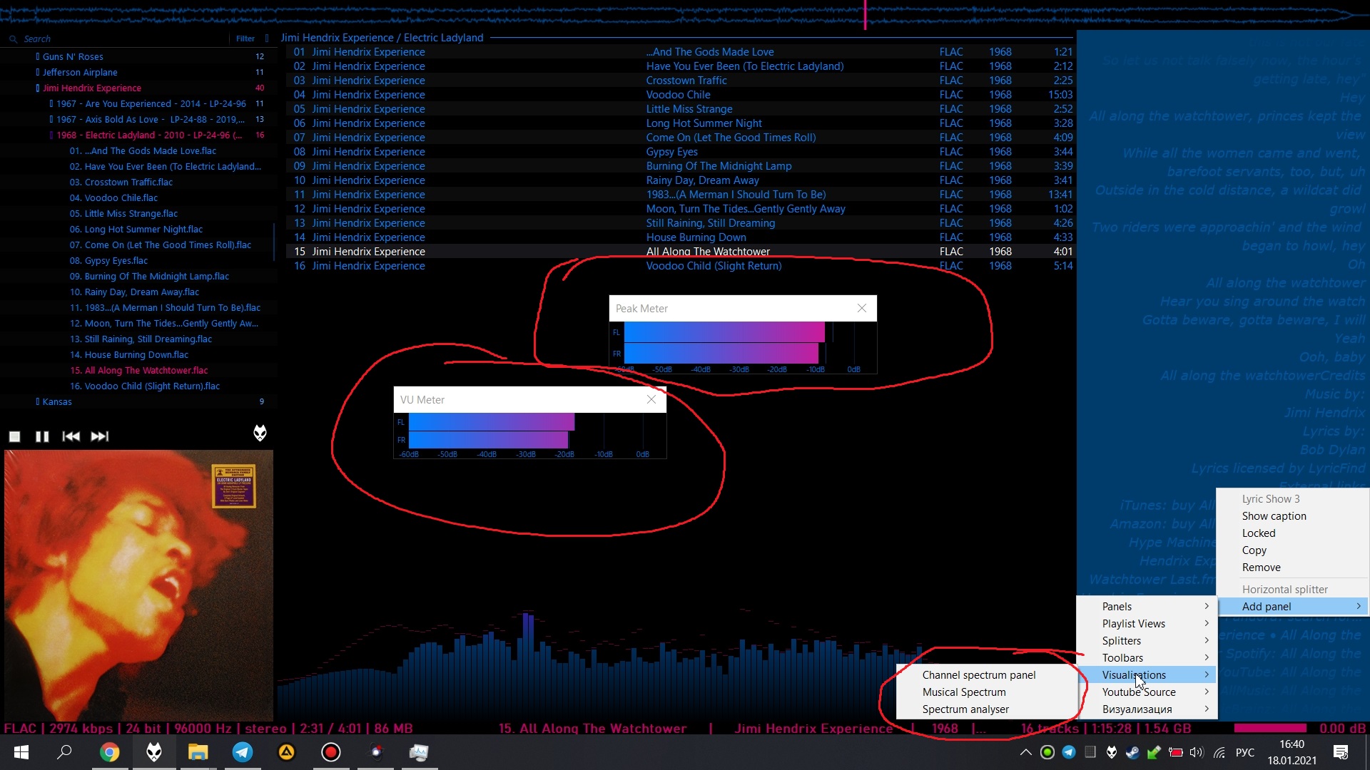Play Voodoo Child (Slight Return) playlist row
This screenshot has height=770, width=1370.
tap(714, 266)
